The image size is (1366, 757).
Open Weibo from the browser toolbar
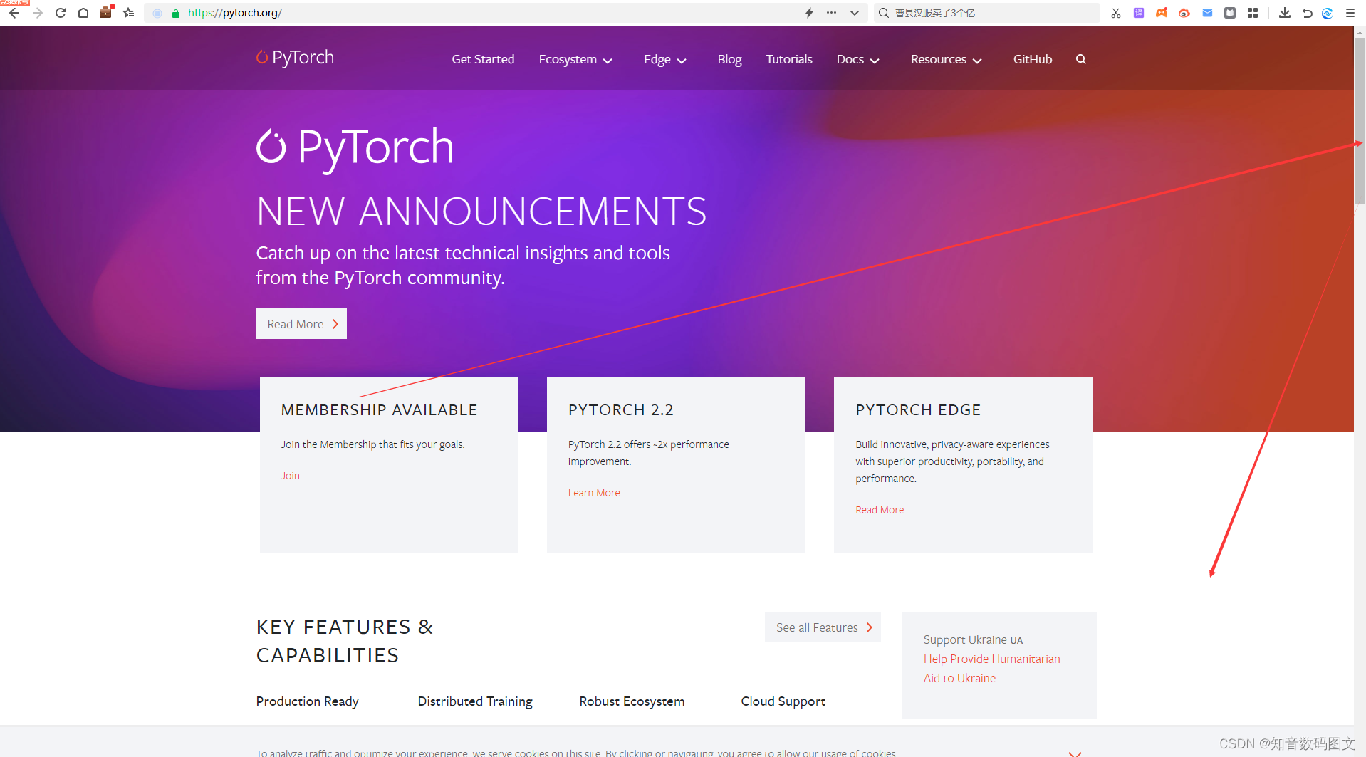coord(1184,13)
